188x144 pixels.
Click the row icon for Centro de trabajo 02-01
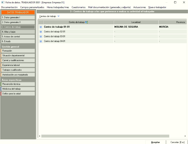pos(41,32)
